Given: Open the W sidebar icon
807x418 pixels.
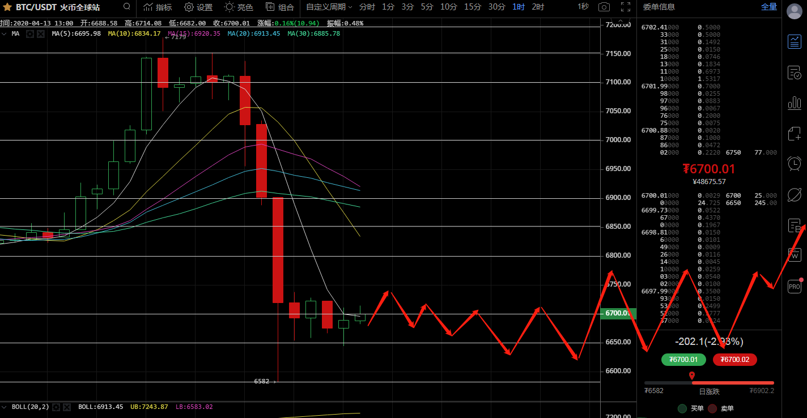Looking at the screenshot, I should pyautogui.click(x=795, y=254).
